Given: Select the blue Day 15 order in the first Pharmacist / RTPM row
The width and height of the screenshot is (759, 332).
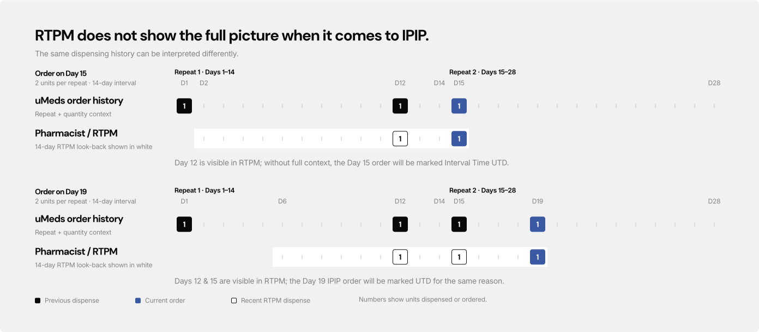Looking at the screenshot, I should click(459, 138).
